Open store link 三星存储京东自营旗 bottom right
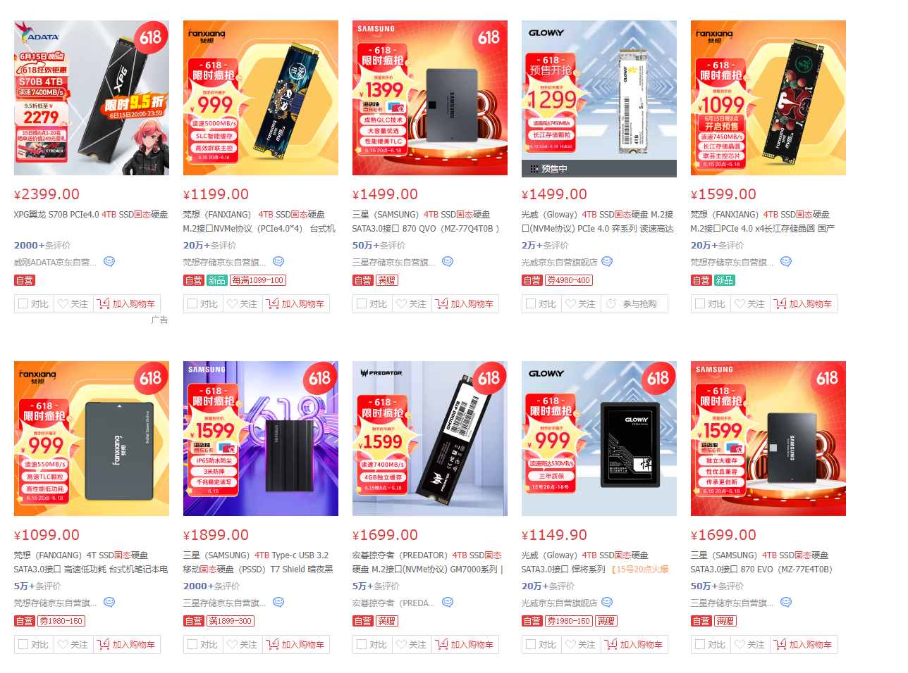 [x=732, y=603]
